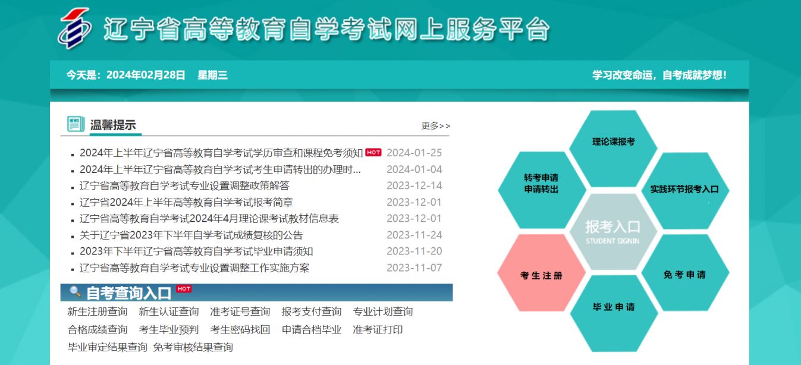Click the 星期三 weekday text
Screen dimensions: 801x365
212,75
